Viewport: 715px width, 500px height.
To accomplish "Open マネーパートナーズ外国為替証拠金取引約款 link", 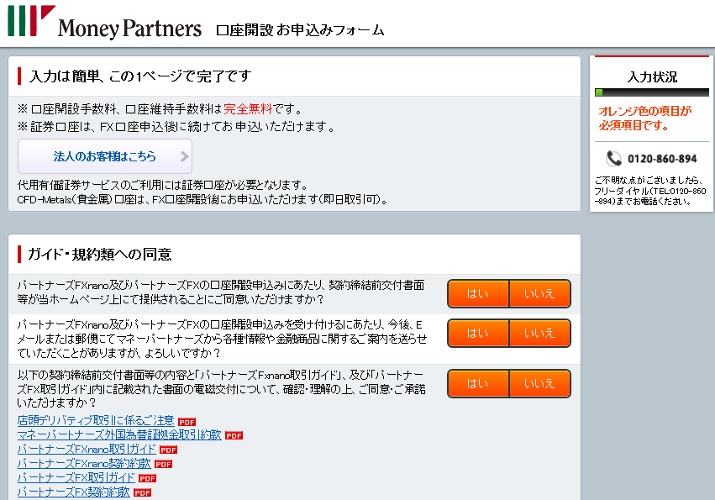I will click(119, 434).
